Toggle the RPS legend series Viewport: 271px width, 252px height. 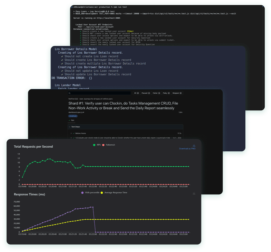click(97, 145)
